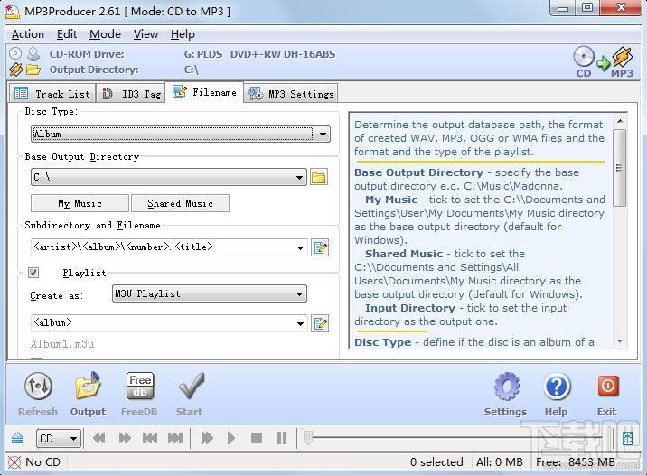647x475 pixels.
Task: Click the Output Directory value C:\
Action: coord(191,70)
